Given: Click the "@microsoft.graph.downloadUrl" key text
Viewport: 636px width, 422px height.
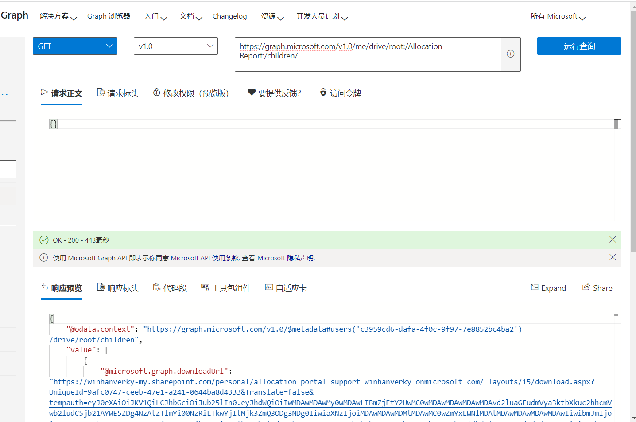Looking at the screenshot, I should pos(164,371).
